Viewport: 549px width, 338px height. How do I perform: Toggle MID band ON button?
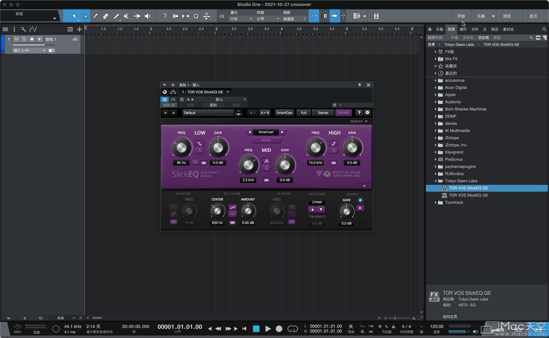pos(266,180)
